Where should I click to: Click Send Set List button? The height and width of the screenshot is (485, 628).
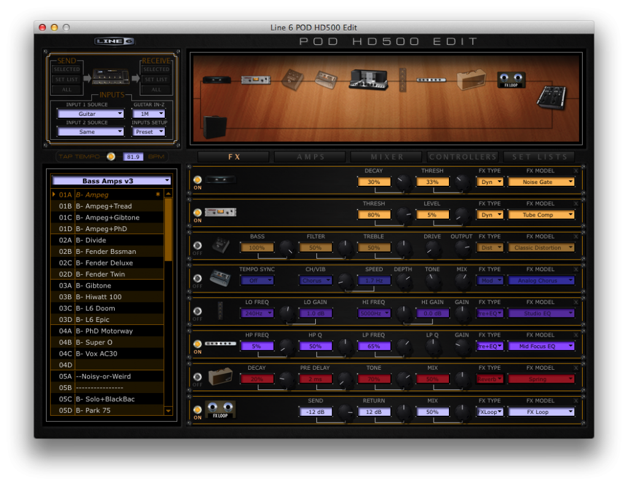coord(67,79)
